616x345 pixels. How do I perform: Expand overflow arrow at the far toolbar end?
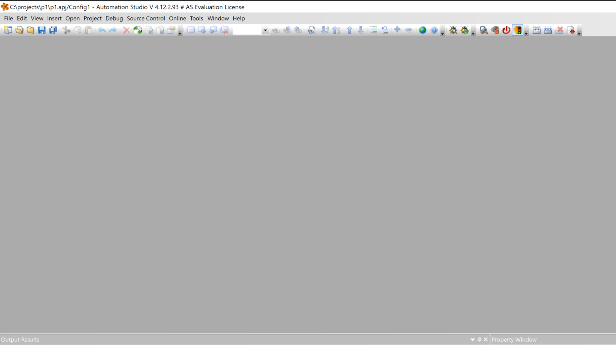point(579,33)
